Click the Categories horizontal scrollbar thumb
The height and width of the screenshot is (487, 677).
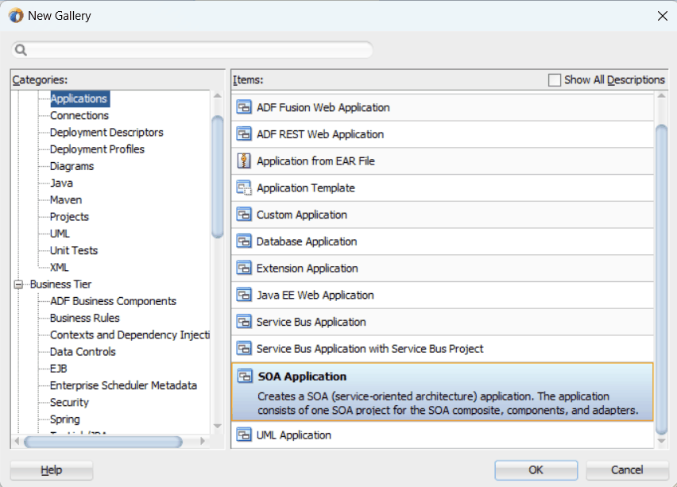coord(103,442)
